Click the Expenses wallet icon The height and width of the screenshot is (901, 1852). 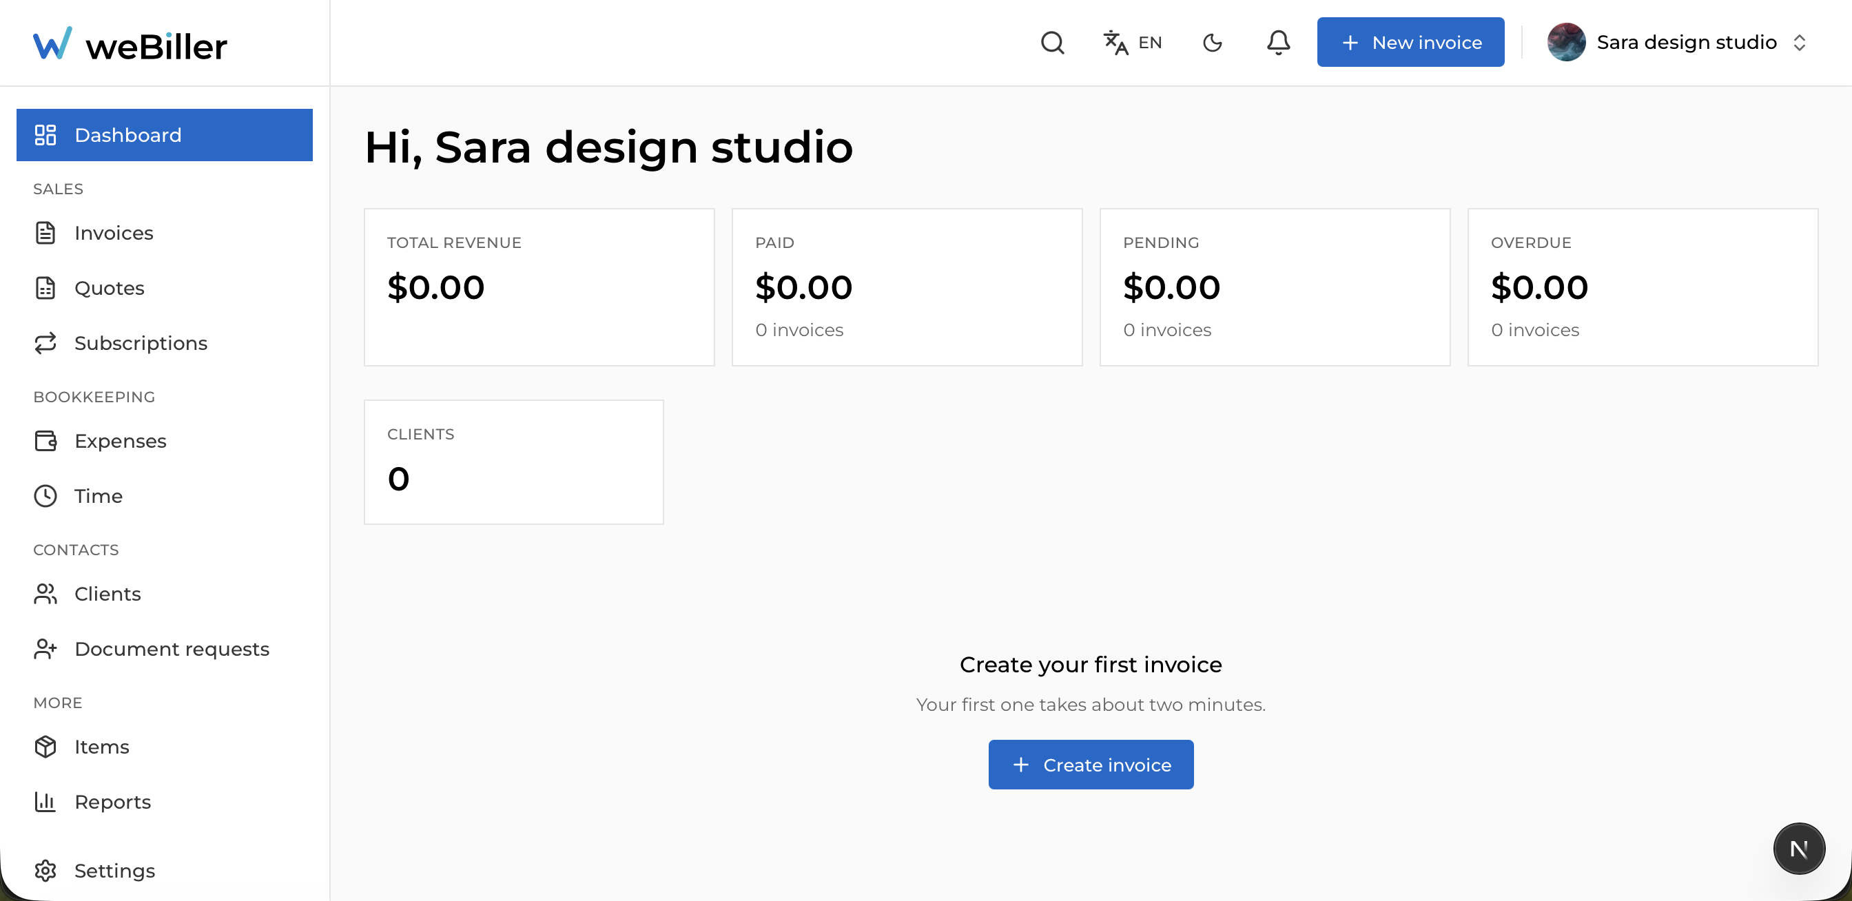point(45,441)
